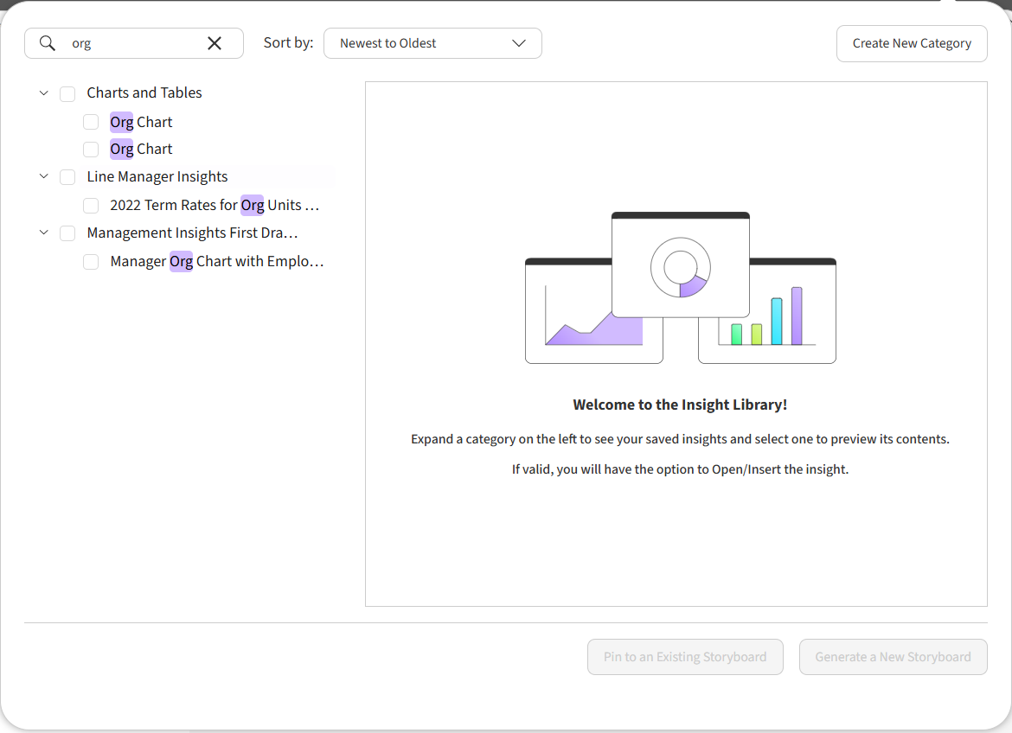Tick the Line Manager Insights checkbox
The width and height of the screenshot is (1012, 733).
tap(67, 177)
